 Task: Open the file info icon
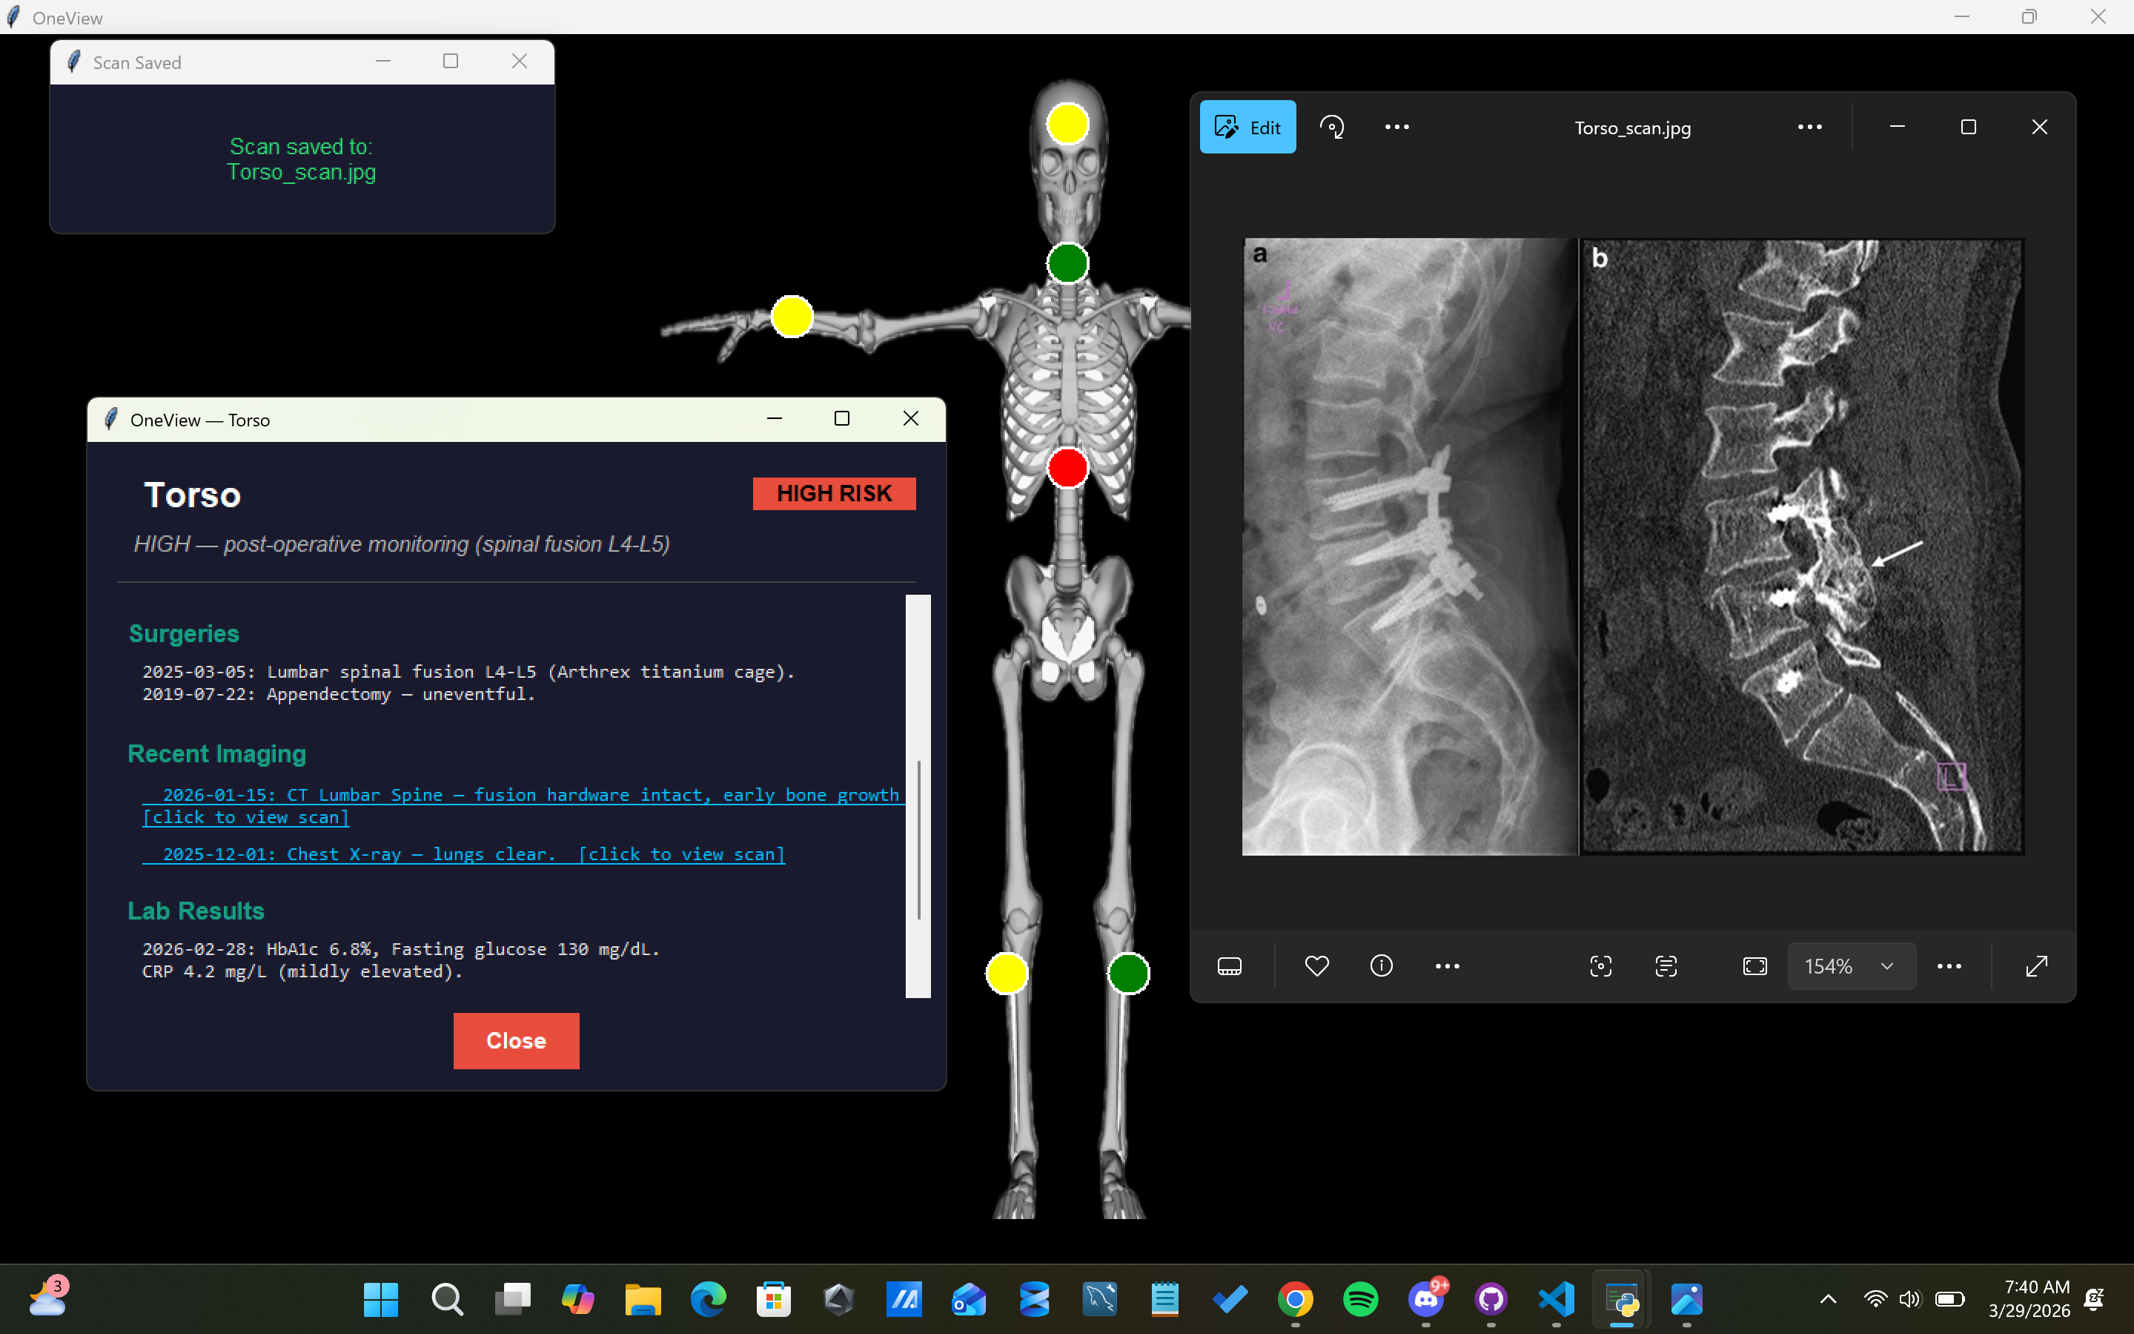[1381, 966]
